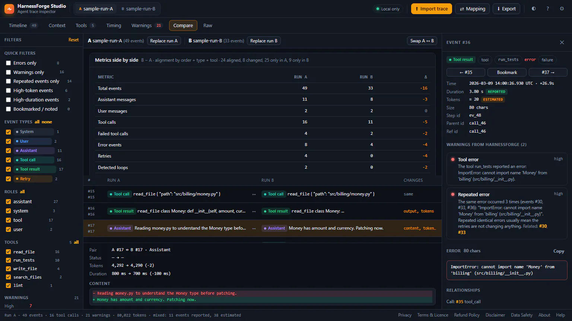Select row #15 read_file tool call pair
The image size is (572, 321).
[x=263, y=194]
